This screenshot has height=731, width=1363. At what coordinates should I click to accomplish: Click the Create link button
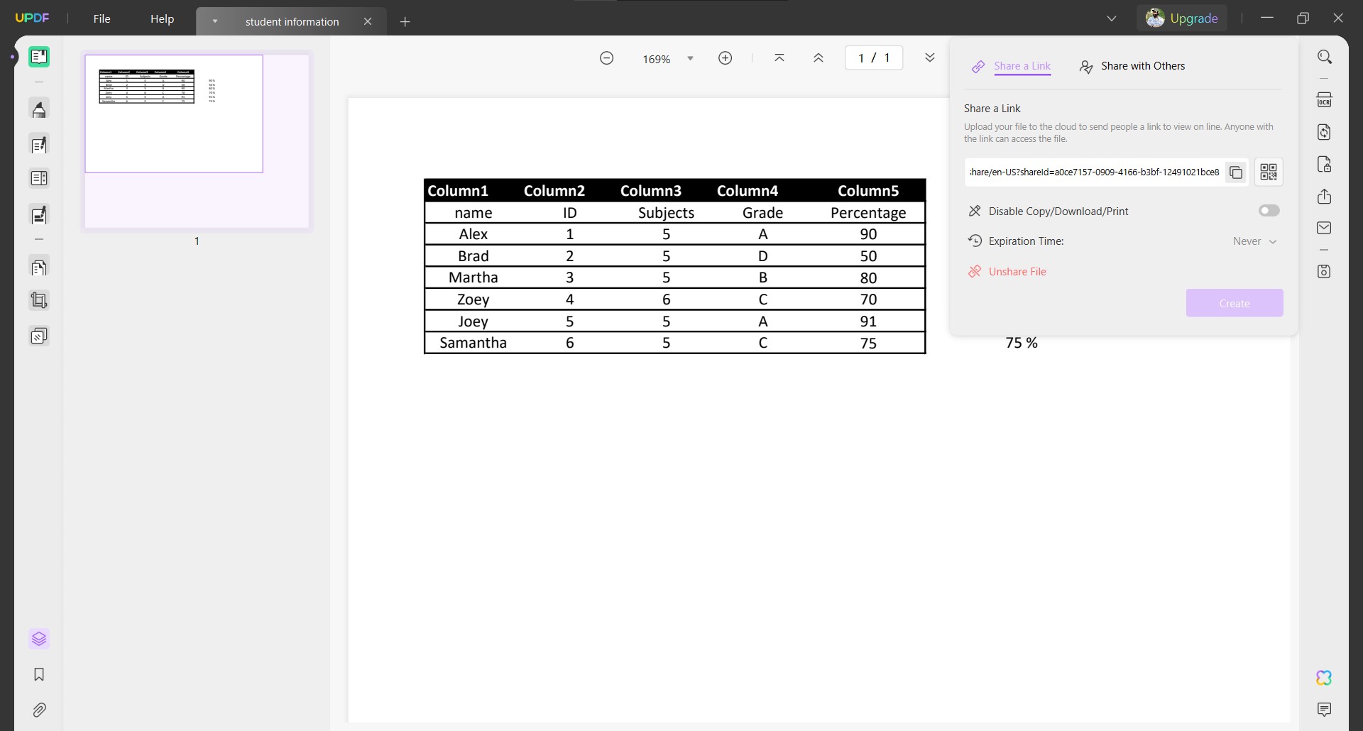[1234, 303]
